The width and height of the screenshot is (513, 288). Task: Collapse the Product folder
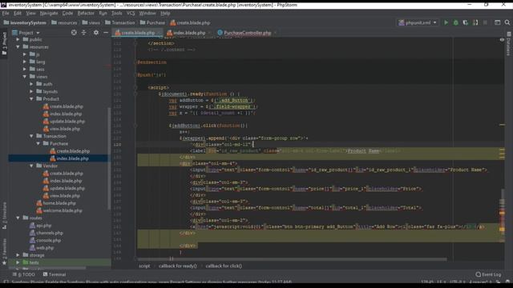point(32,99)
